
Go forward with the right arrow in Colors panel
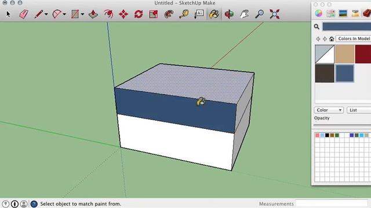click(x=325, y=39)
